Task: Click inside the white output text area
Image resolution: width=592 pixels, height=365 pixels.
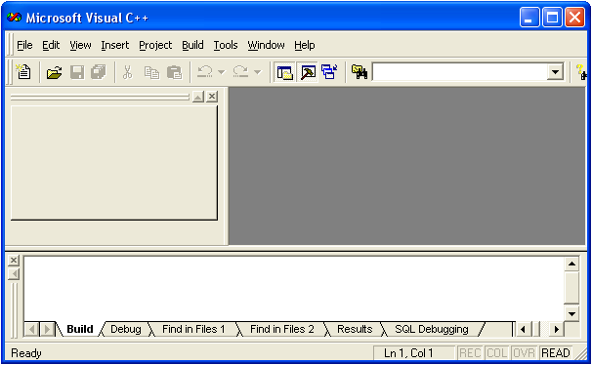Action: pyautogui.click(x=294, y=289)
